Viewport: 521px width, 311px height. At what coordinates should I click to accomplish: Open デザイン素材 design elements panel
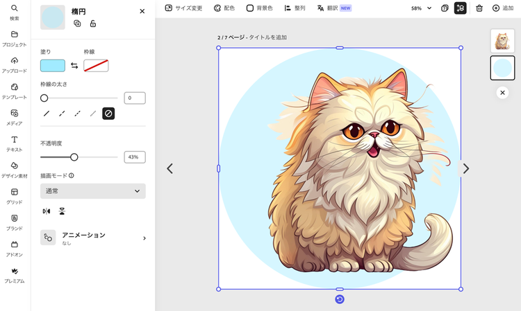(x=15, y=170)
